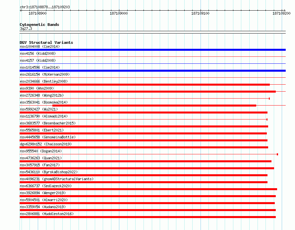The width and height of the screenshot is (295, 230).
Task: Open the nsv5436110 (ByrskaBishop2022) label
Action: [x=49, y=172]
